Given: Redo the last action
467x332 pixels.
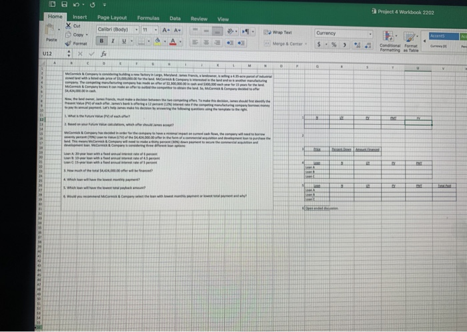Looking at the screenshot, I should tap(92, 5).
